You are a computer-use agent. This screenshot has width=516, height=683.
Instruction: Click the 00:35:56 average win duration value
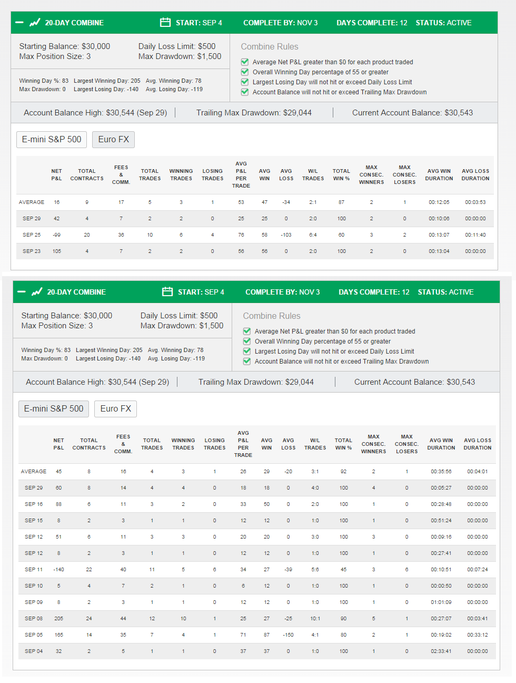pos(441,472)
